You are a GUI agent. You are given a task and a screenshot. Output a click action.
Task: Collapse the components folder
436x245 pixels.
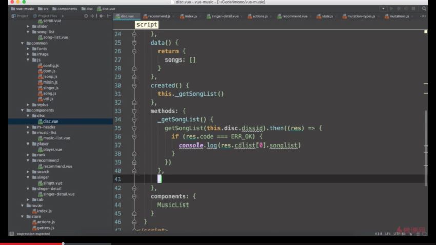tap(23, 110)
